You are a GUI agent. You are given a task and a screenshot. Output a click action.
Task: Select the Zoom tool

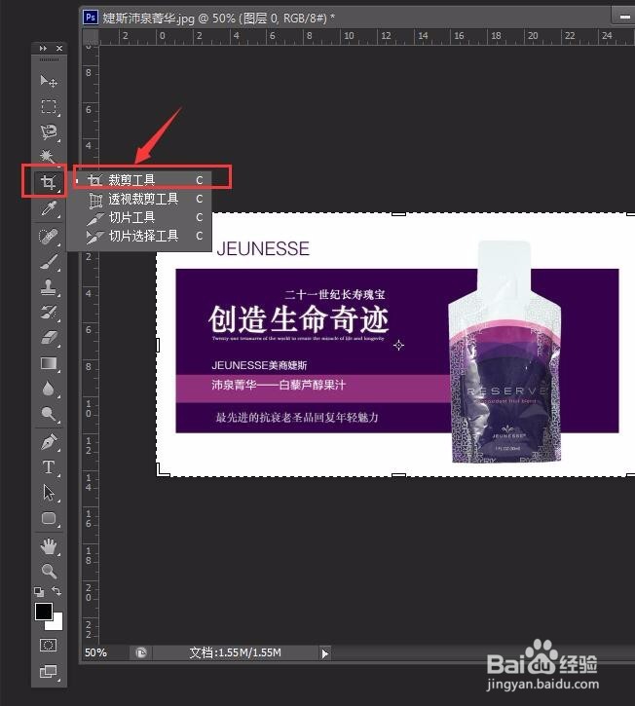(x=49, y=571)
